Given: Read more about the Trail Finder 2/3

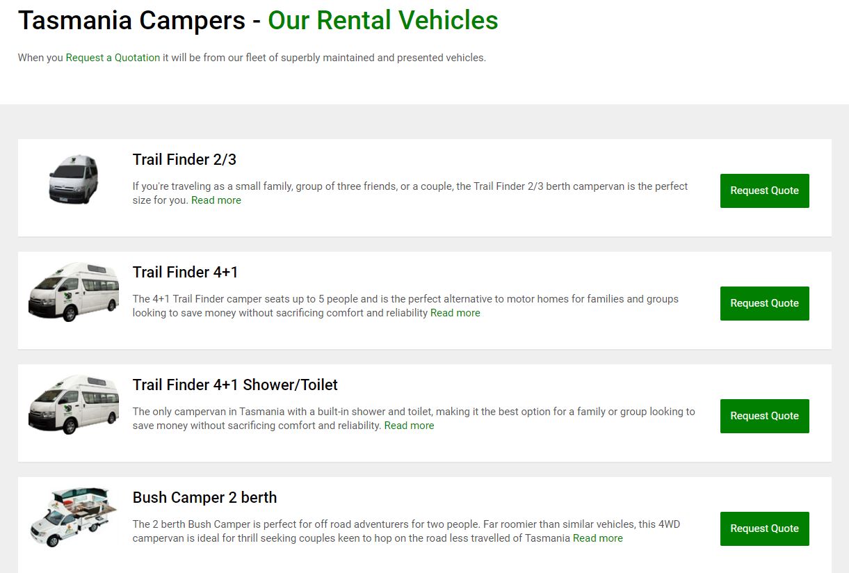Looking at the screenshot, I should 216,200.
